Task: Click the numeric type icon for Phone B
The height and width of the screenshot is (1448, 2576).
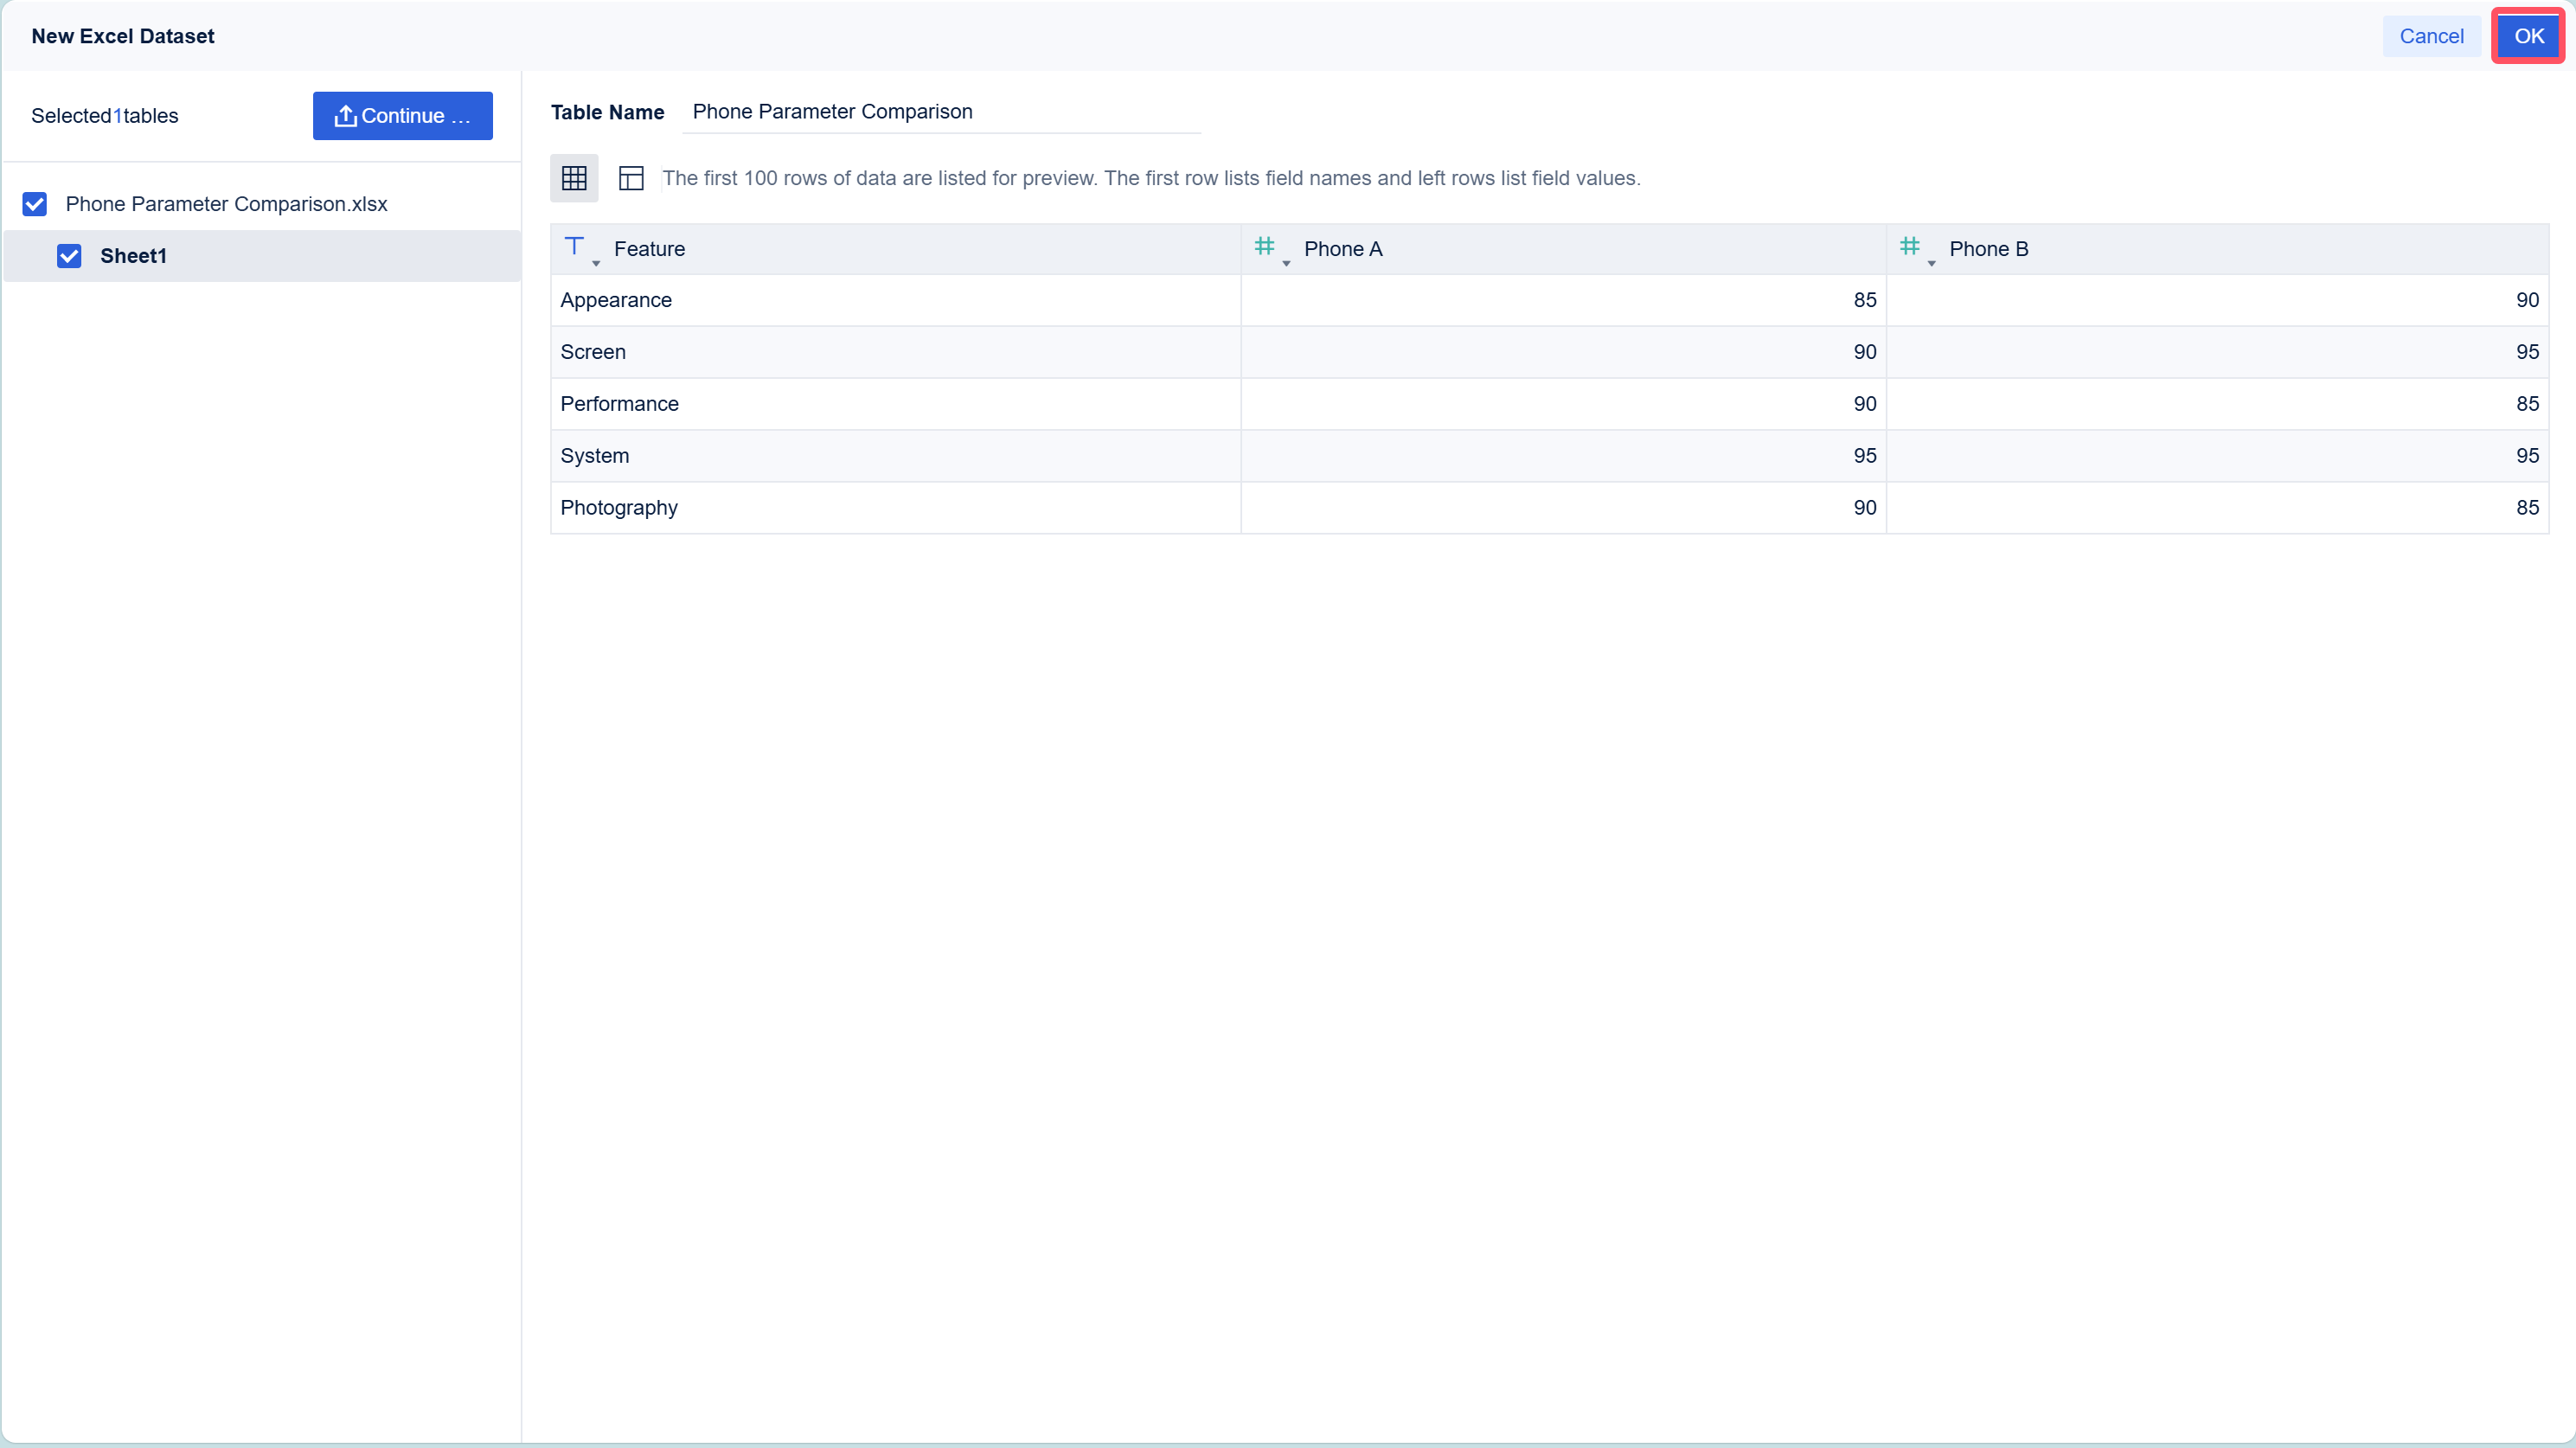Action: click(1909, 246)
